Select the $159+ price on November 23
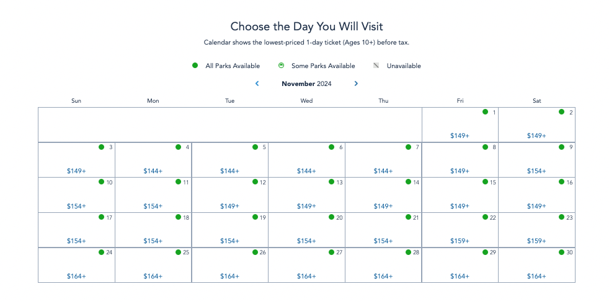This screenshot has height=302, width=609. tap(536, 241)
